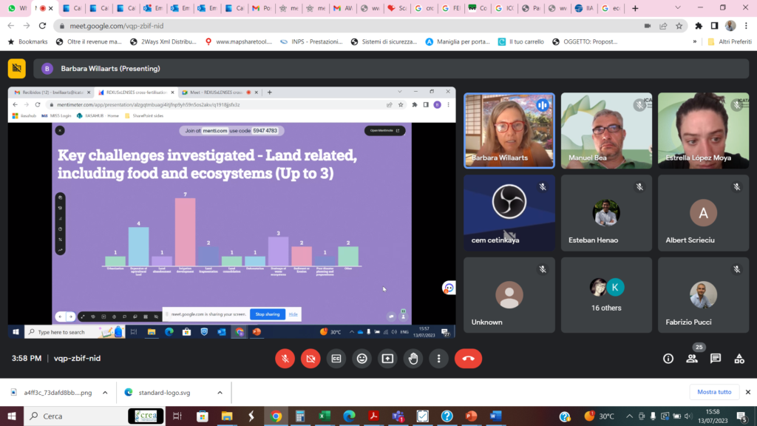The height and width of the screenshot is (426, 757).
Task: Unmute the microphone in the Meet controls
Action: 285,359
